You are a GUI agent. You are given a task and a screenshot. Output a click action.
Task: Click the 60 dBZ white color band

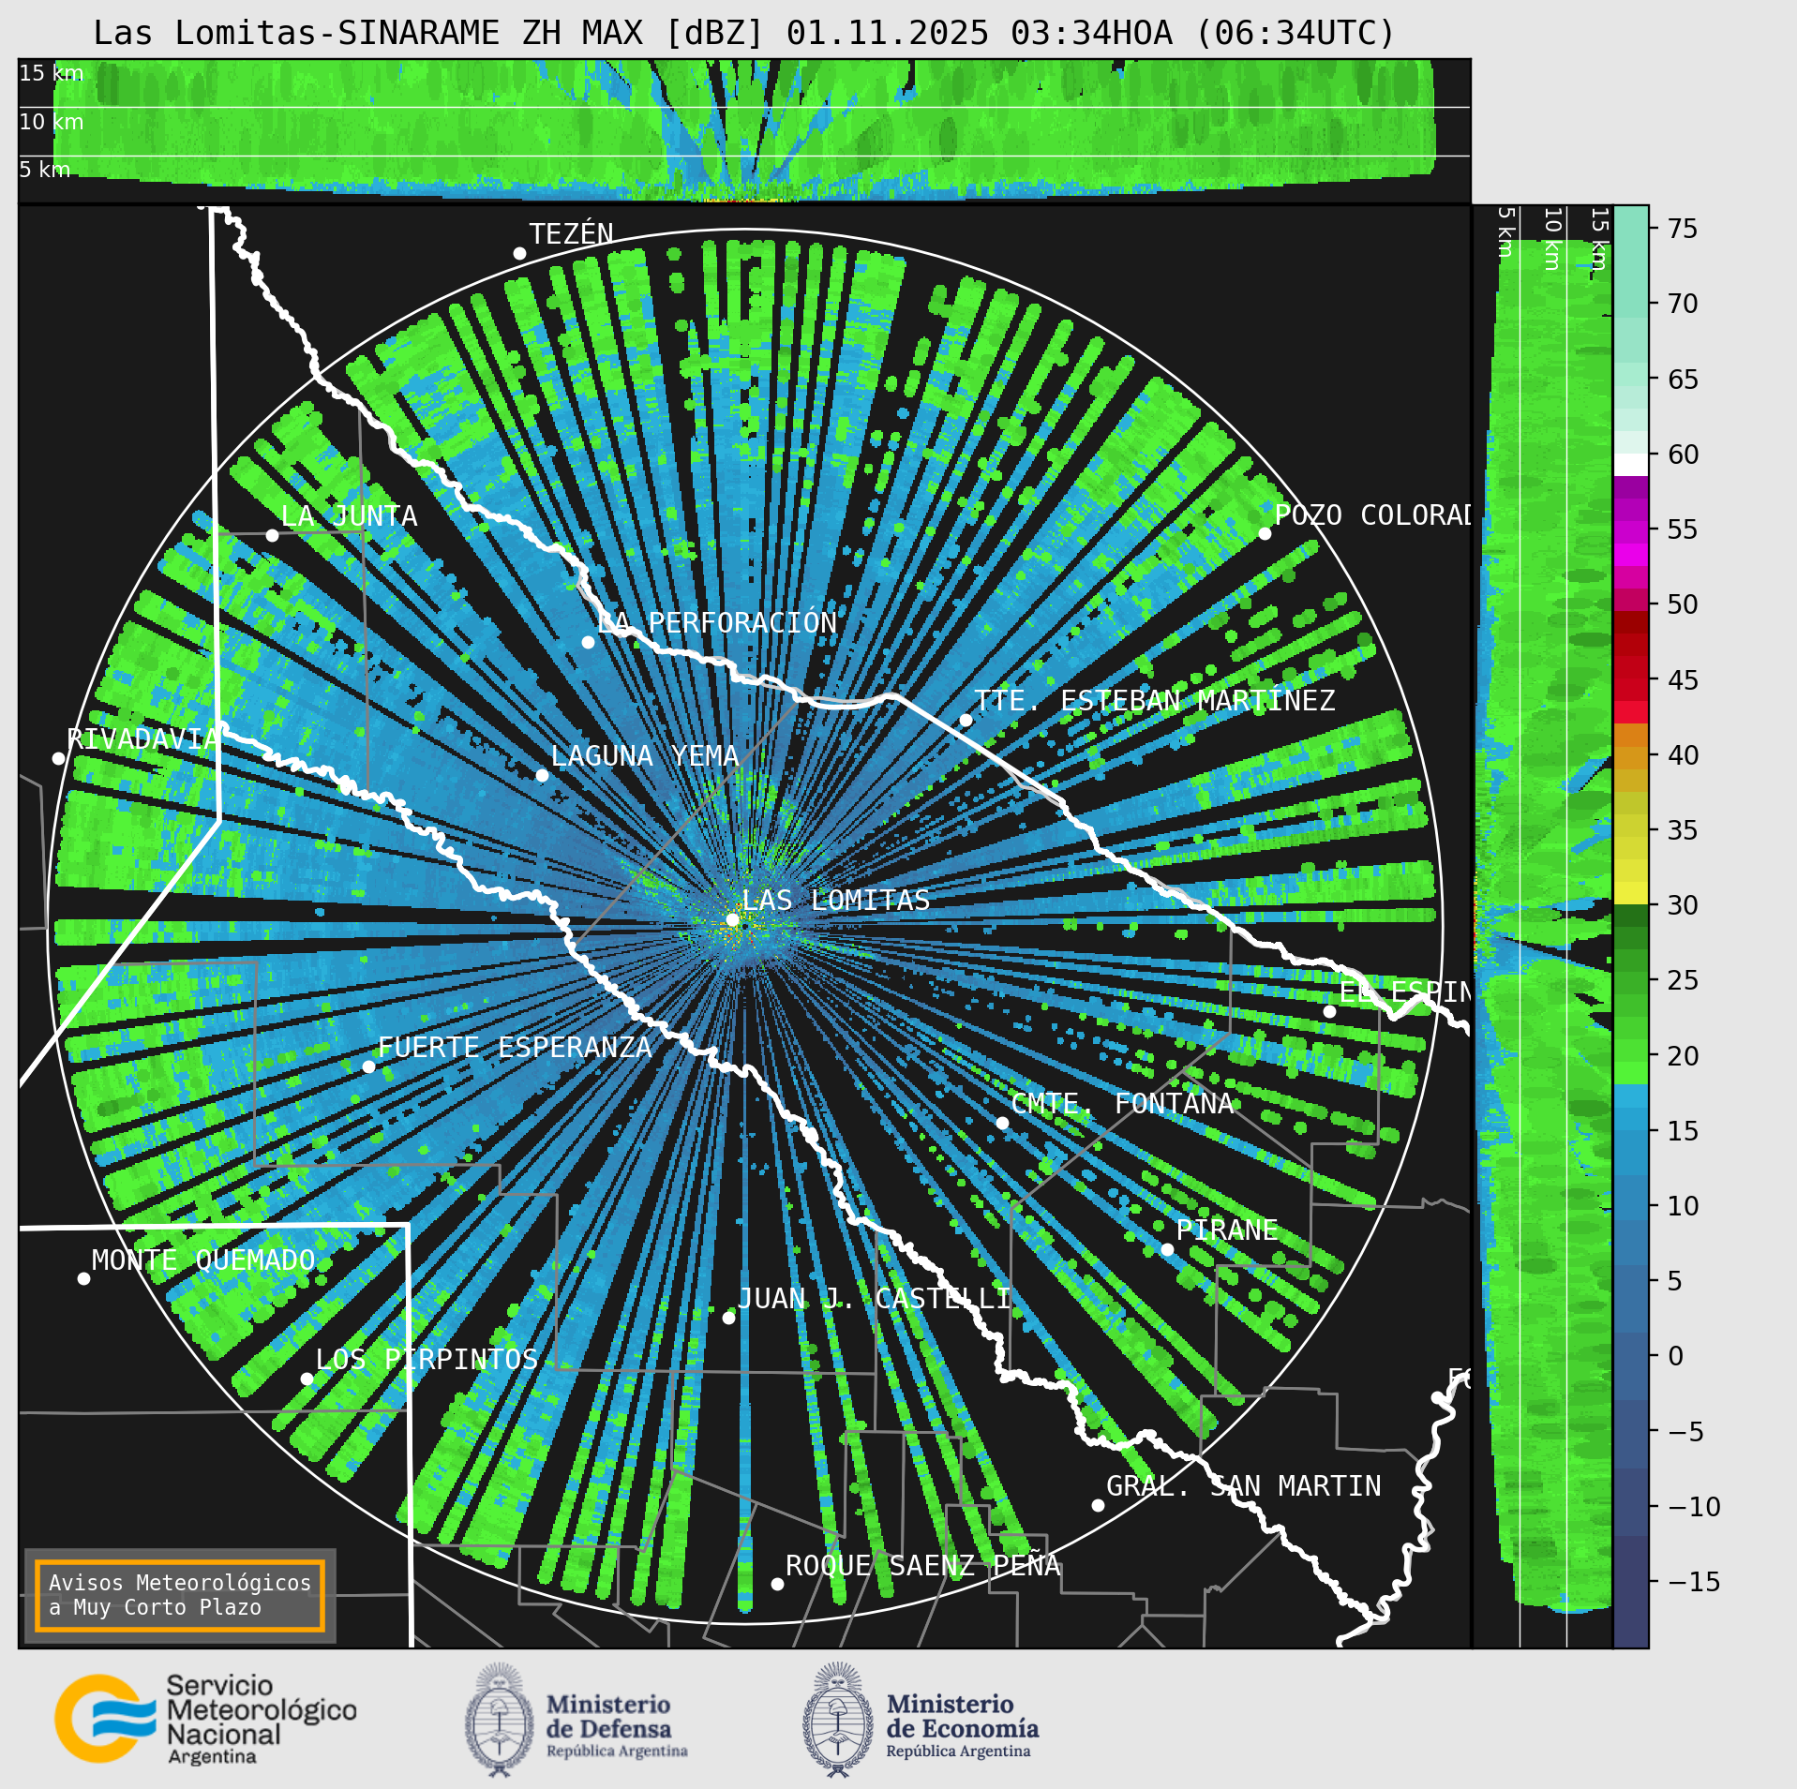tap(1631, 465)
